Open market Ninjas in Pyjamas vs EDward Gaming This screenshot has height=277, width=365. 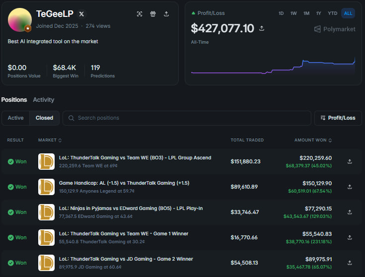pyautogui.click(x=131, y=208)
